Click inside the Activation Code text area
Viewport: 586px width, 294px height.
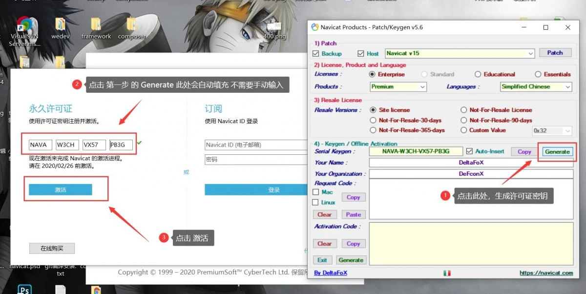[471, 244]
